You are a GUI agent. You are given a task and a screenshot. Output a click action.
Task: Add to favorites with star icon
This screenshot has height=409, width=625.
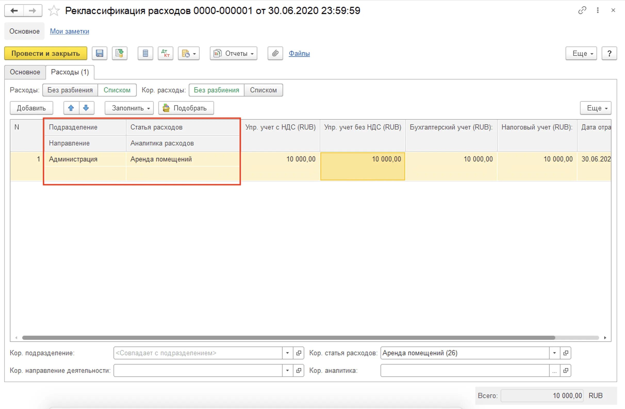tap(54, 11)
